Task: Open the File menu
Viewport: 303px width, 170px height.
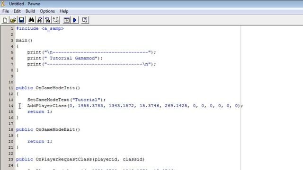Action: 6,11
